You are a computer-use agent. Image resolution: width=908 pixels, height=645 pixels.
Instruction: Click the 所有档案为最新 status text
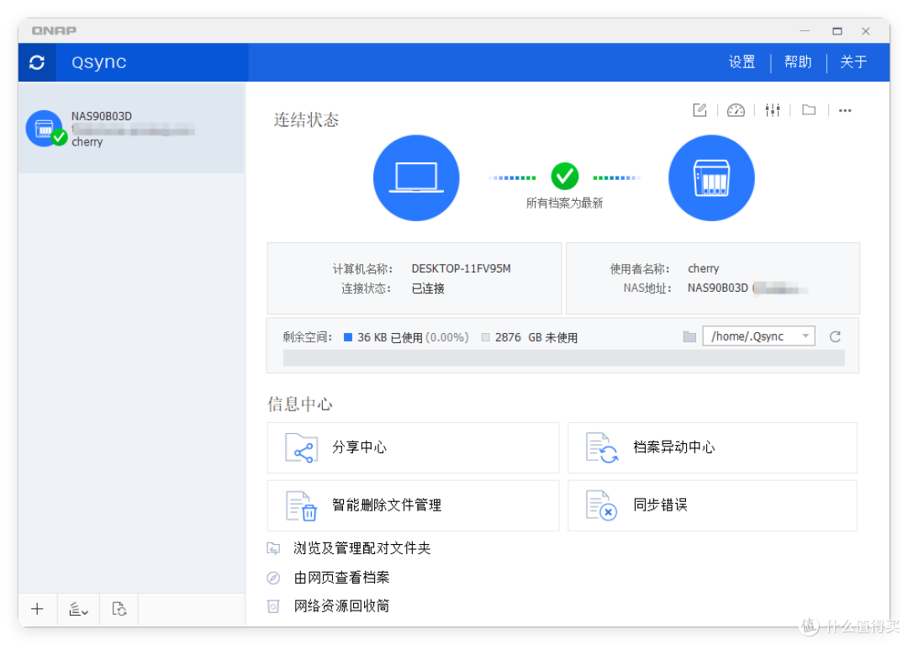[x=565, y=204]
